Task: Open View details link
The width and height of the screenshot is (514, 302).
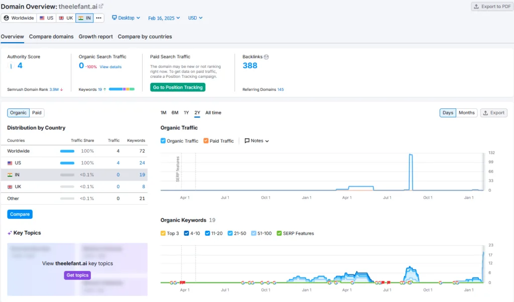Action: click(x=110, y=67)
